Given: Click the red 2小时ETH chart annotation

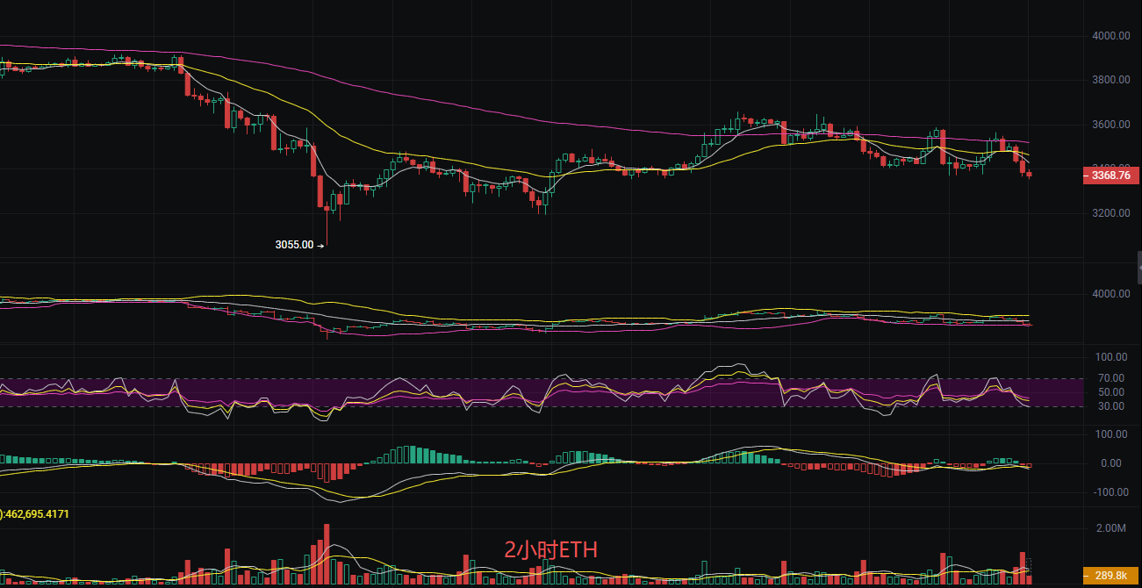Looking at the screenshot, I should [x=549, y=550].
